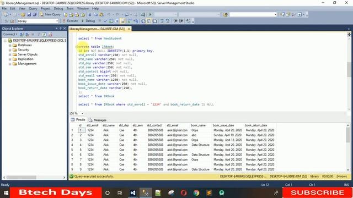Click the Cut scissors icon
The height and width of the screenshot is (198, 353).
pos(89,14)
